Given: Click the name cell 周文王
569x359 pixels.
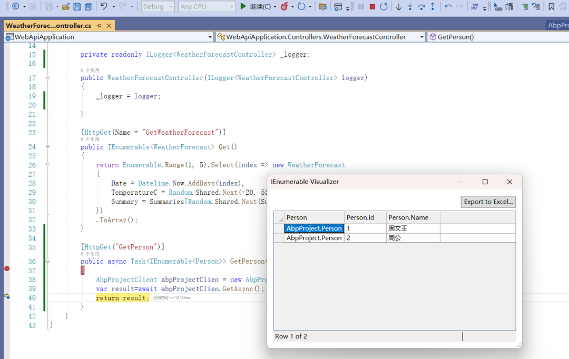Looking at the screenshot, I should click(x=414, y=228).
